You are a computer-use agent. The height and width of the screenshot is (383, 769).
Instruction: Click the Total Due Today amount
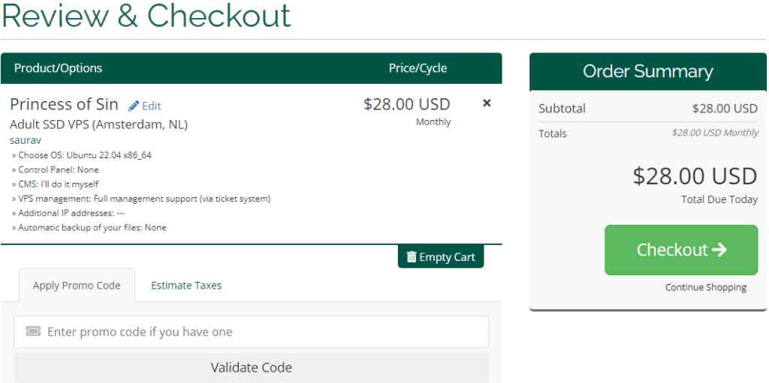point(695,176)
